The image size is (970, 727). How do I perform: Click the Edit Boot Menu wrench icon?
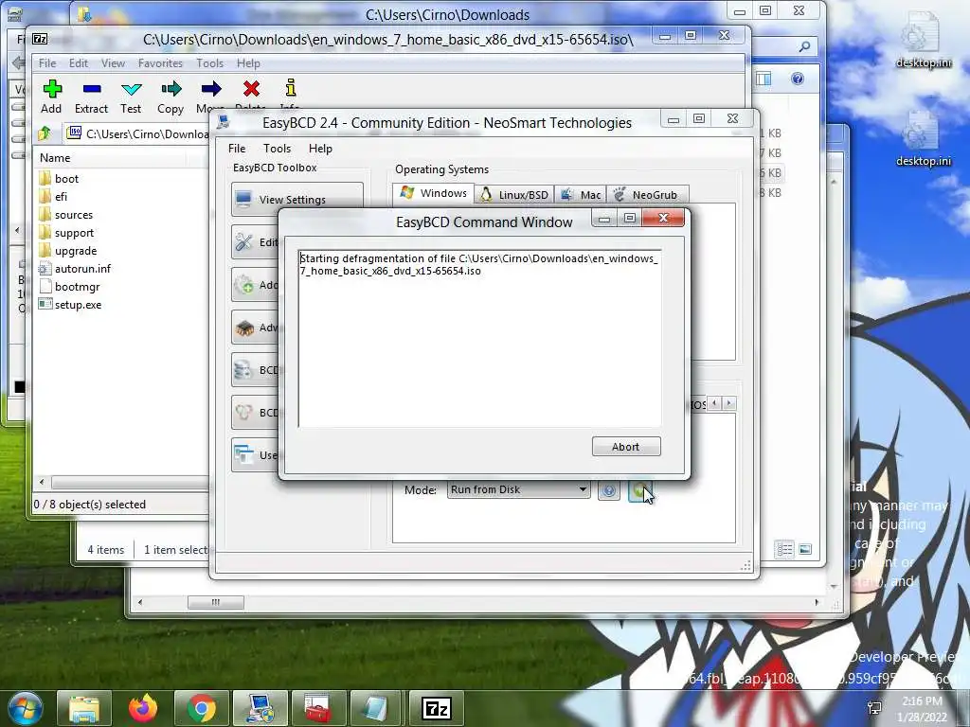pyautogui.click(x=243, y=242)
